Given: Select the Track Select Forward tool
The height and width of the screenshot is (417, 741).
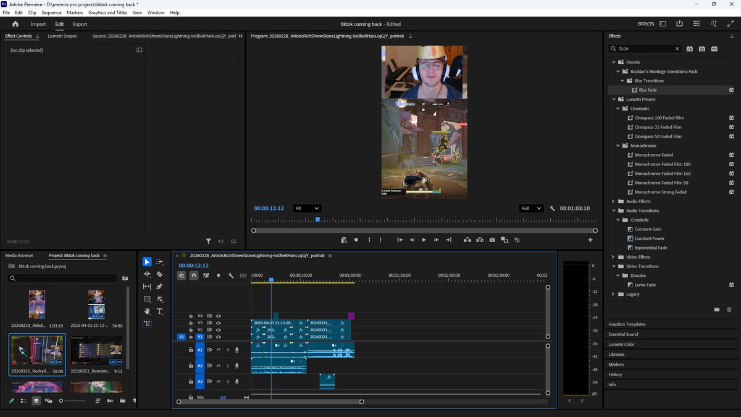Looking at the screenshot, I should [159, 262].
